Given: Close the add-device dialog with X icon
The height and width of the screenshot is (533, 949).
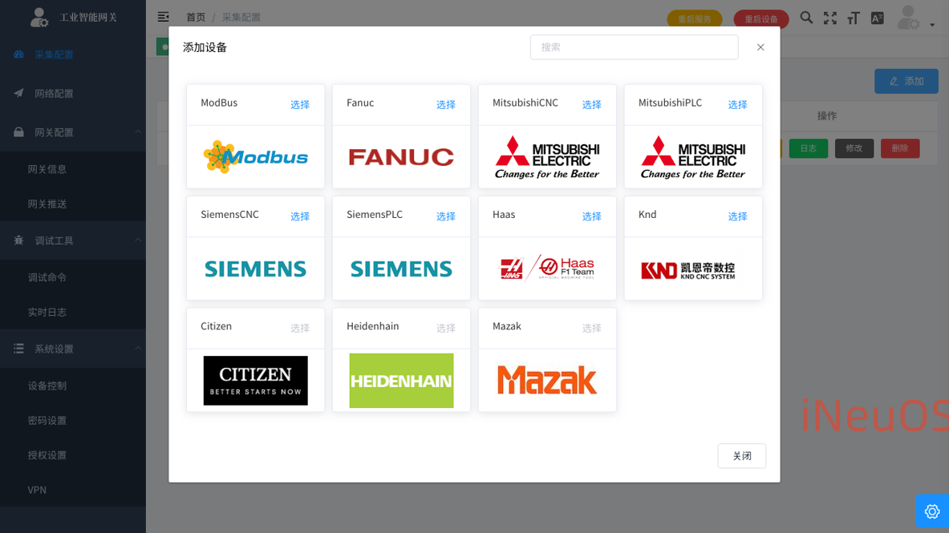Looking at the screenshot, I should click(760, 47).
